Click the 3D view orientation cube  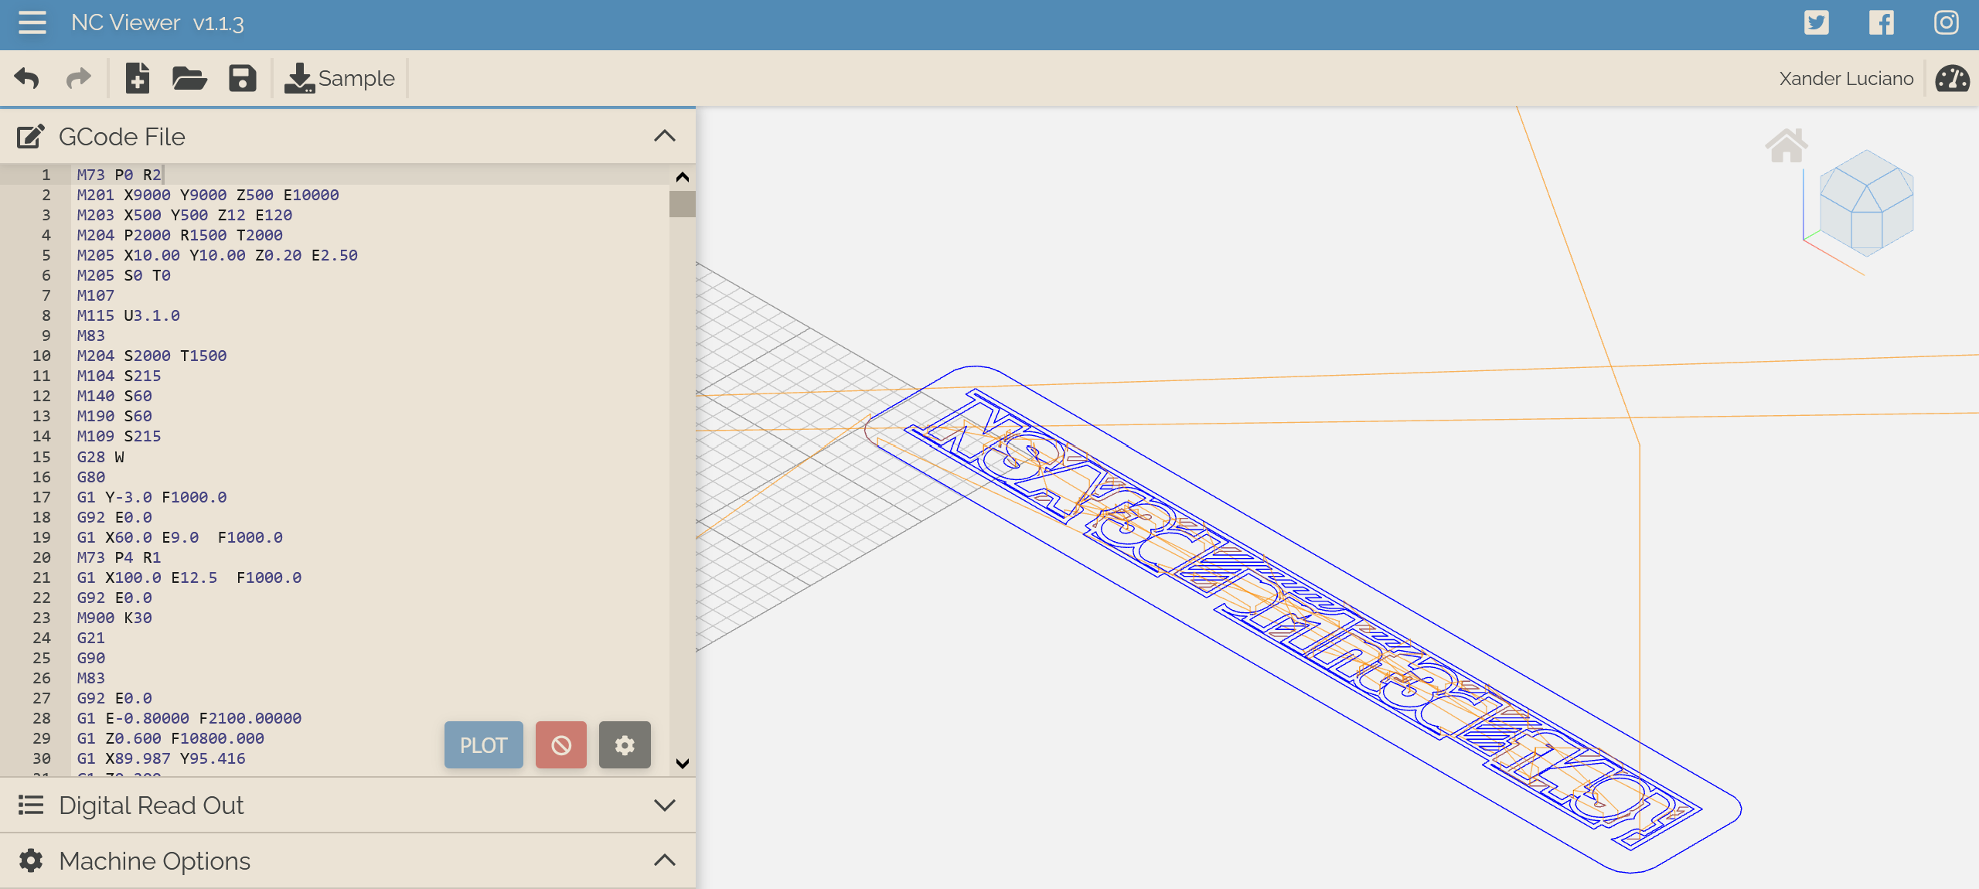coord(1865,203)
